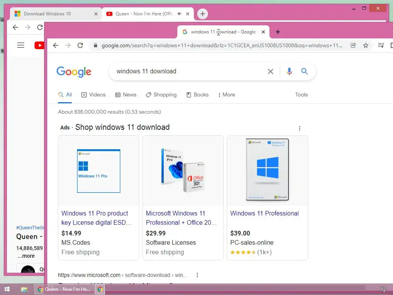Click the PC-sales-online seller name
The width and height of the screenshot is (393, 295).
pos(252,243)
